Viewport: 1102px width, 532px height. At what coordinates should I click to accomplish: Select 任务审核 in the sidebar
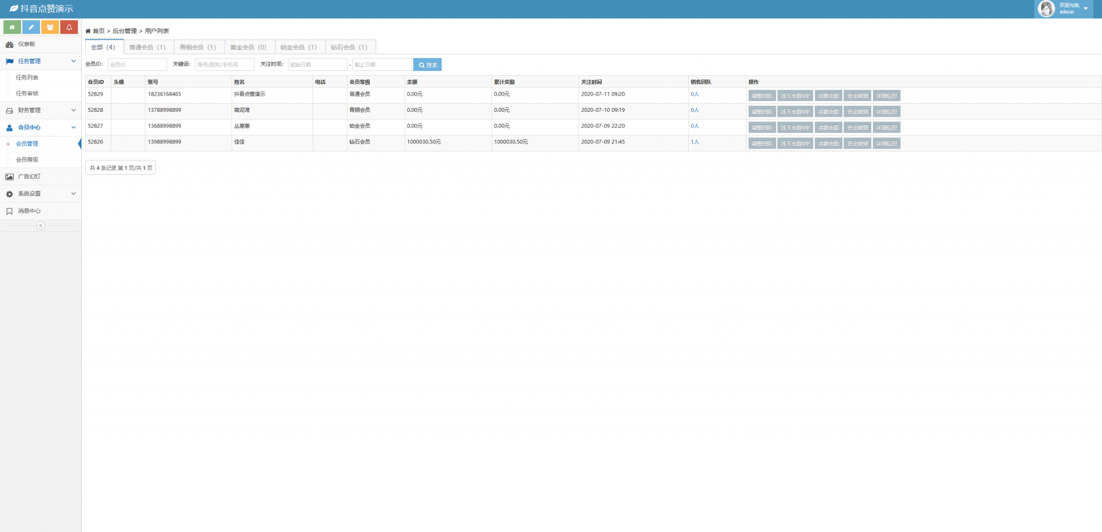27,94
